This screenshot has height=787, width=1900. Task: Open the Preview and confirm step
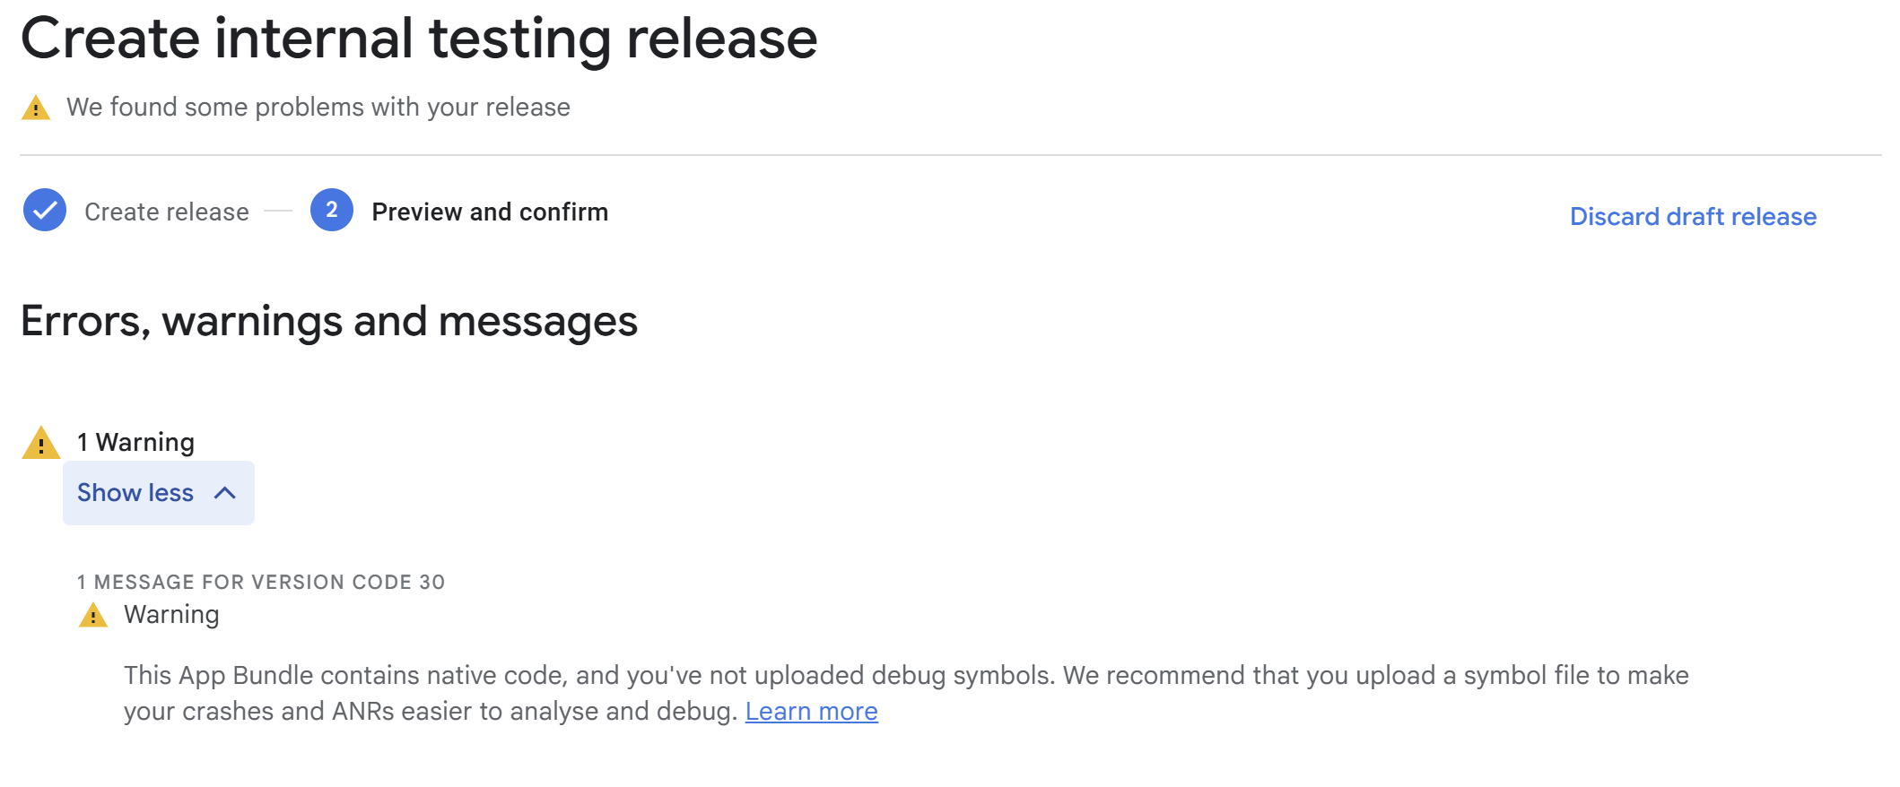(x=490, y=212)
